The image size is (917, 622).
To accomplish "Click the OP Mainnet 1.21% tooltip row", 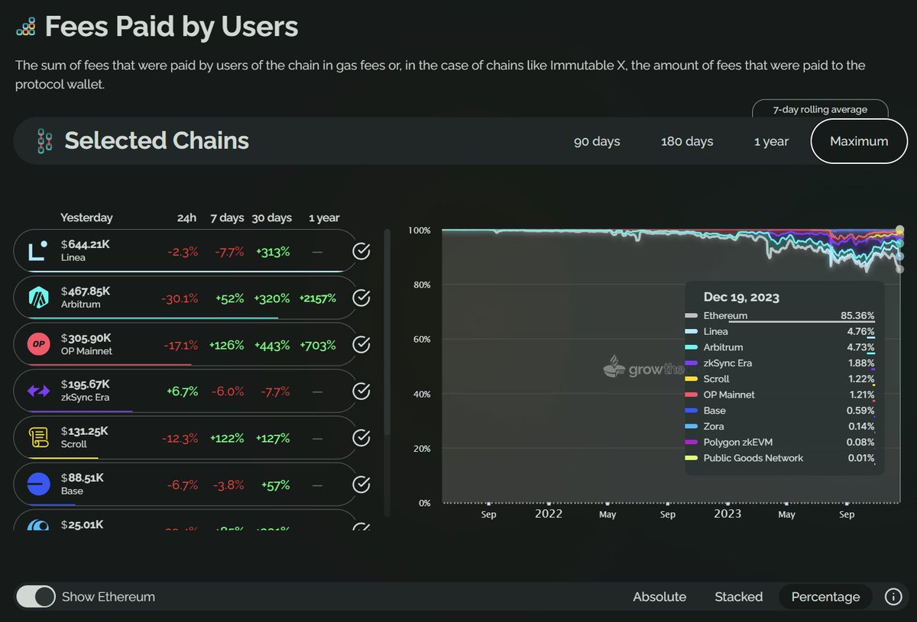I will coord(780,395).
